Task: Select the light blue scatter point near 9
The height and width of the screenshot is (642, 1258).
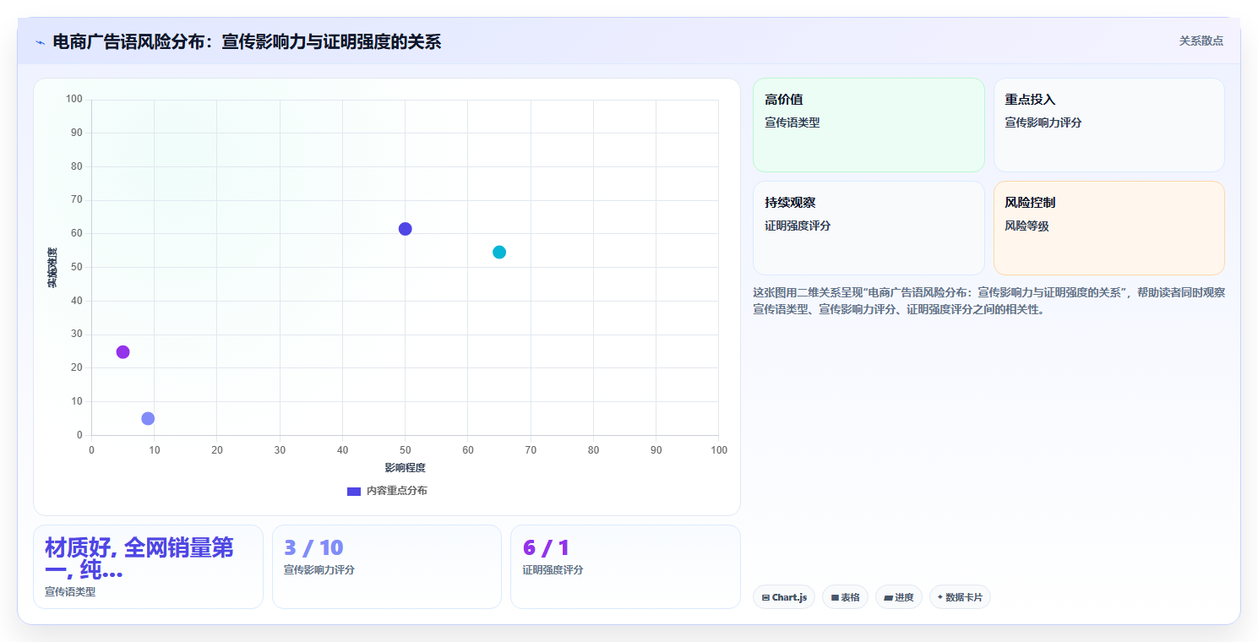Action: click(x=148, y=418)
